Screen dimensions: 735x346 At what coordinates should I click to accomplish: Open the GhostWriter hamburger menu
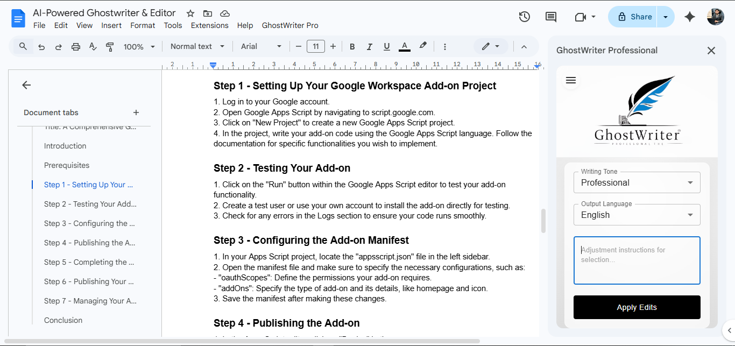click(570, 80)
